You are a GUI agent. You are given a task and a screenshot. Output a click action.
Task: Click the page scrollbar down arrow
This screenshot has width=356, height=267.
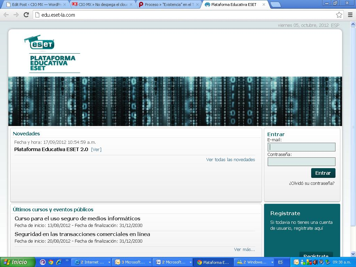353,254
